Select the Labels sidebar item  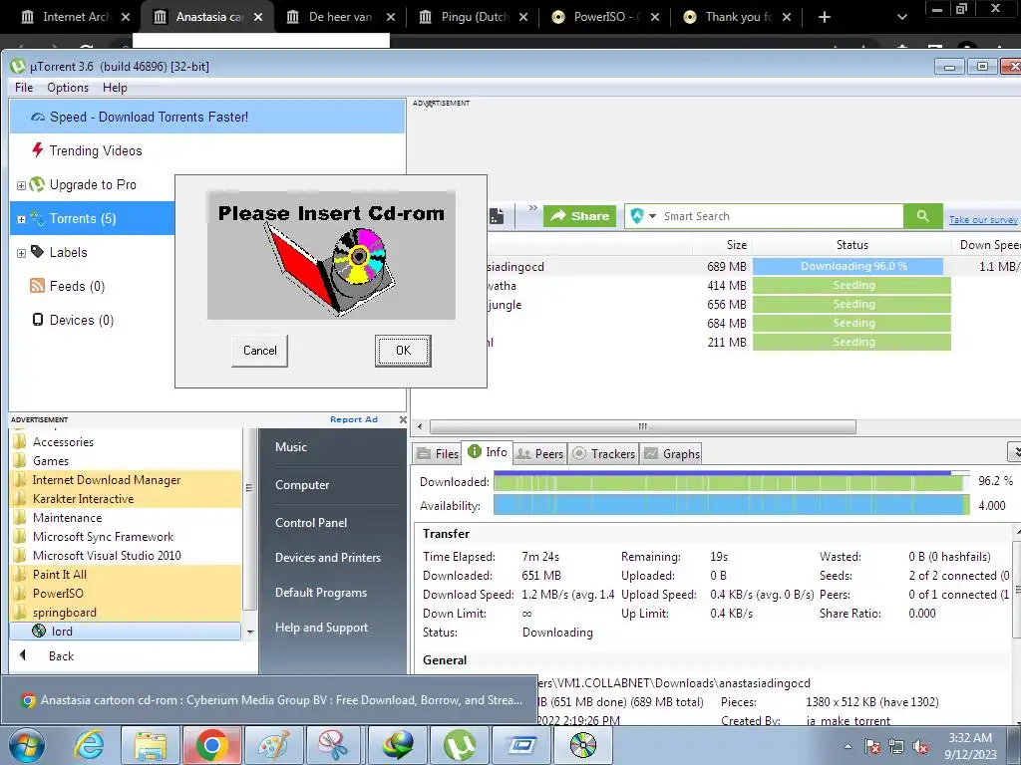pos(68,252)
